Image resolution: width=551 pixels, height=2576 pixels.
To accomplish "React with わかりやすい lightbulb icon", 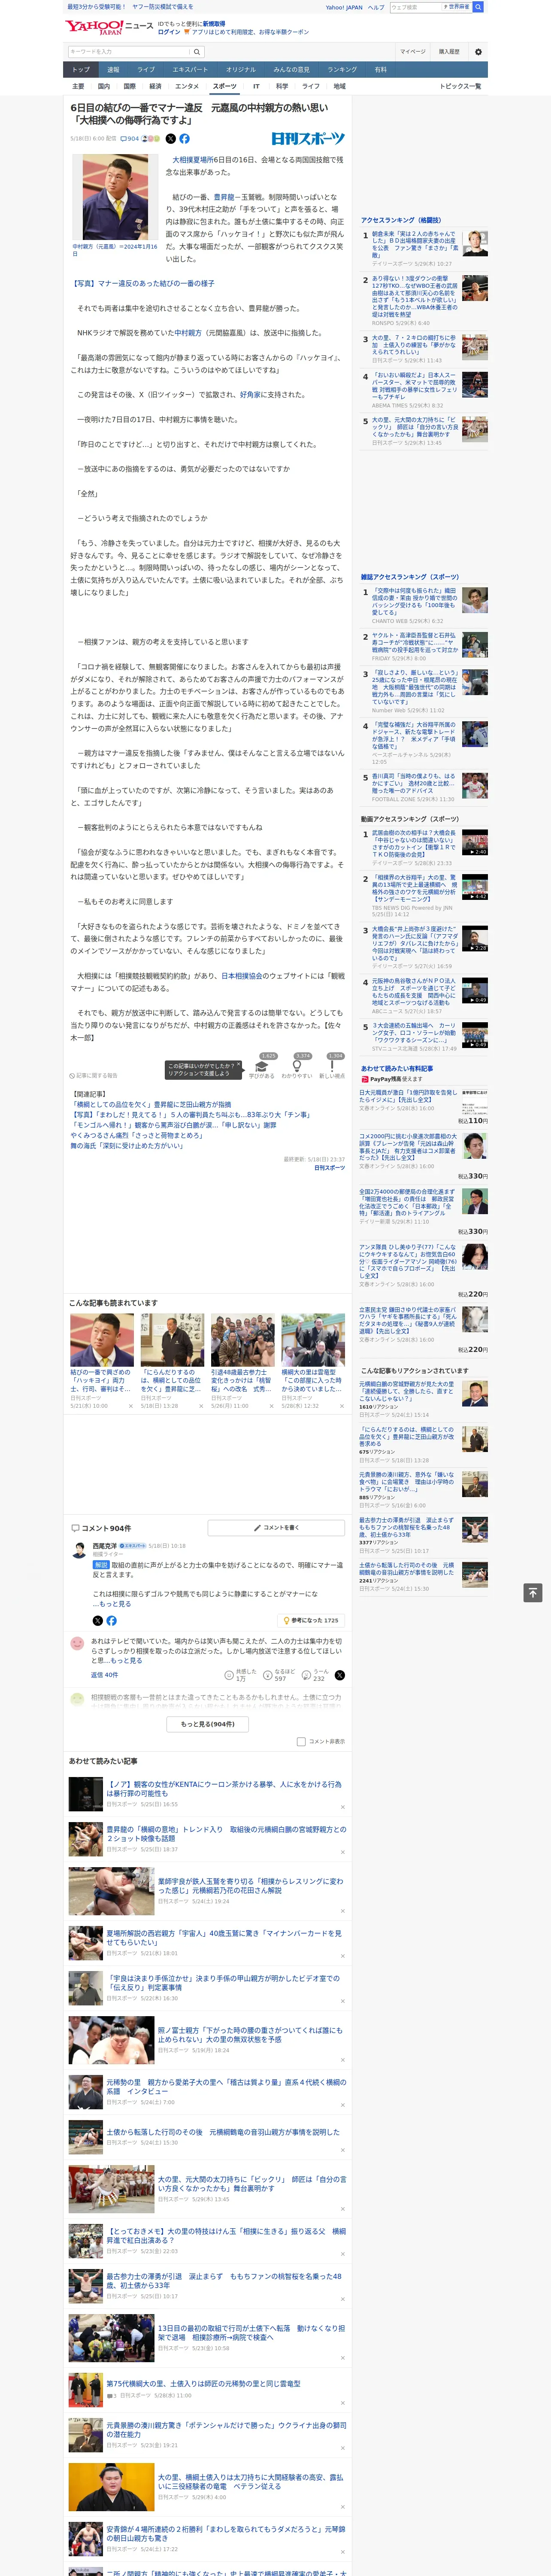I will pos(297,1067).
